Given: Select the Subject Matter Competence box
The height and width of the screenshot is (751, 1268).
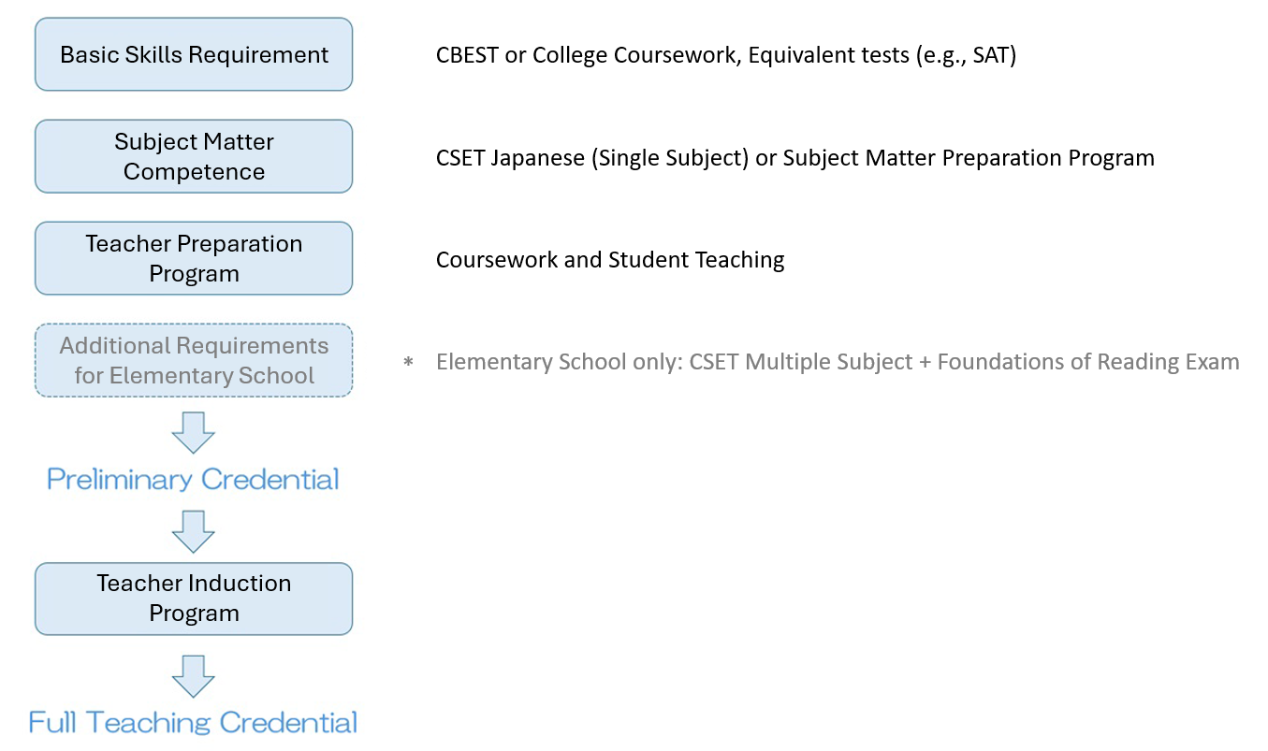Looking at the screenshot, I should tap(194, 156).
